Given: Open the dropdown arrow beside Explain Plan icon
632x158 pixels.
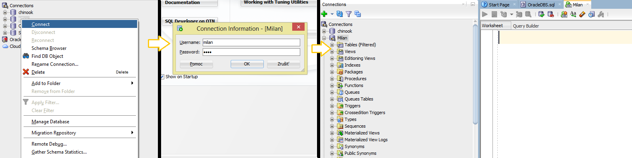Looking at the screenshot, I should (511, 14).
